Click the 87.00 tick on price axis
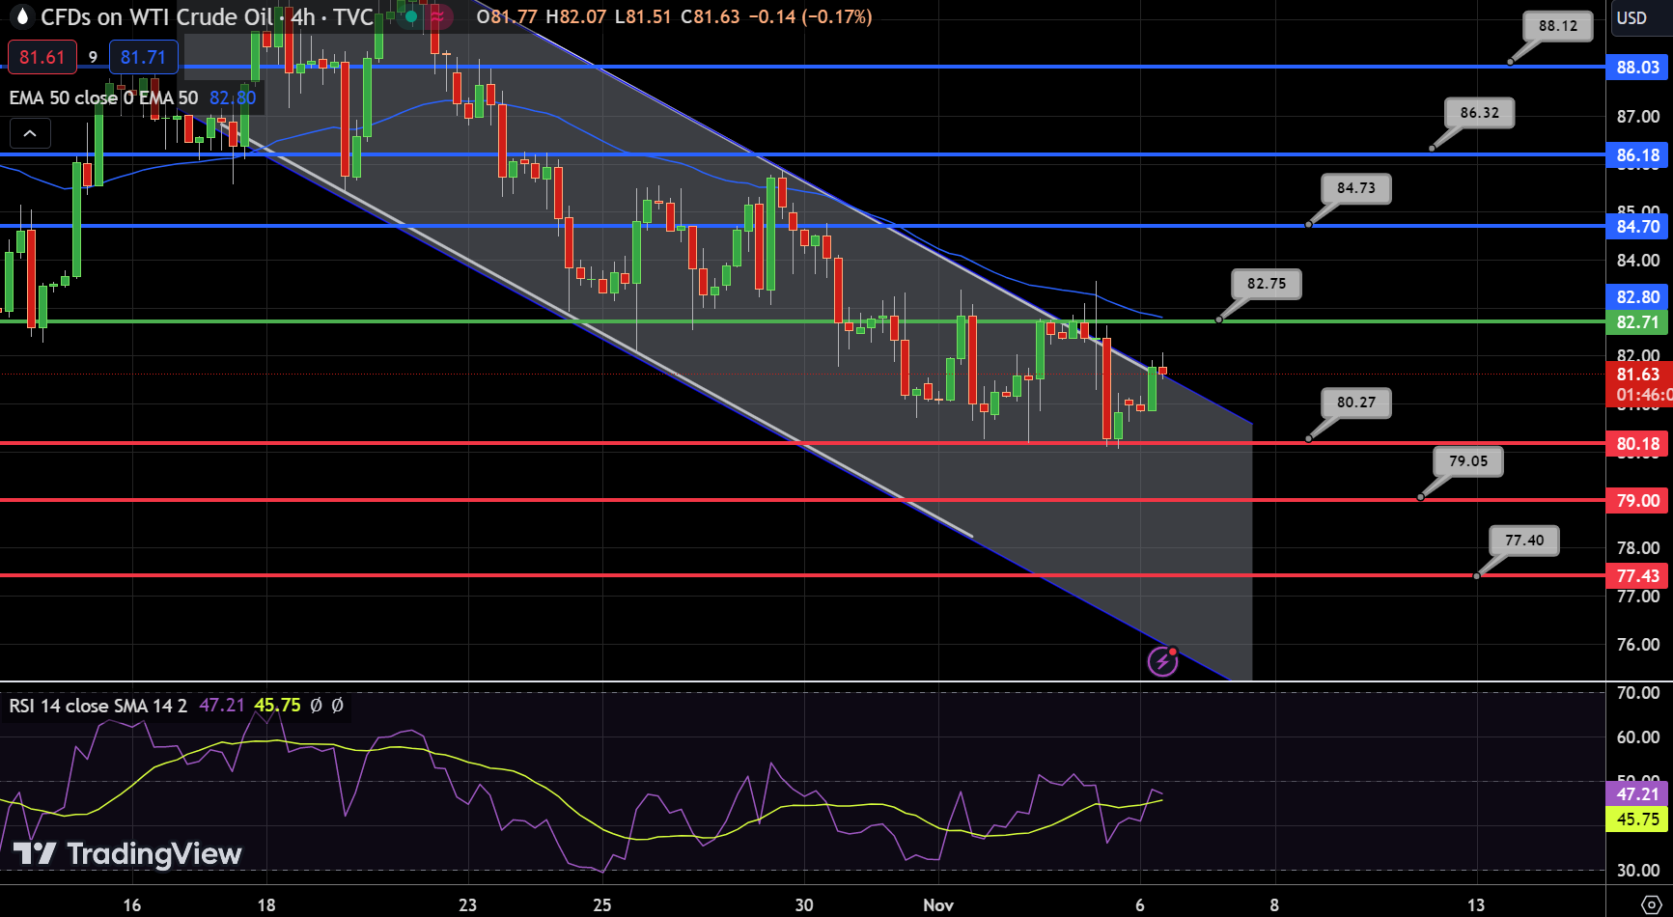This screenshot has height=917, width=1673. (x=1638, y=117)
